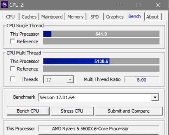This screenshot has width=169, height=135.
Task: Close the CPU-Z window
Action: 158,5
